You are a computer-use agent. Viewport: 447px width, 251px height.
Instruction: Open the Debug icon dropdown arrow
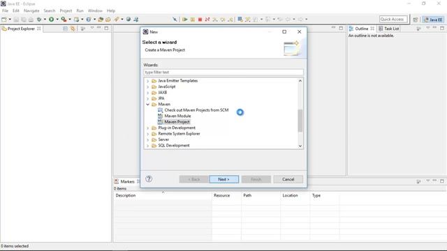coord(45,20)
